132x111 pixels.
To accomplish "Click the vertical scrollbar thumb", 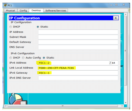I will 125,51.
